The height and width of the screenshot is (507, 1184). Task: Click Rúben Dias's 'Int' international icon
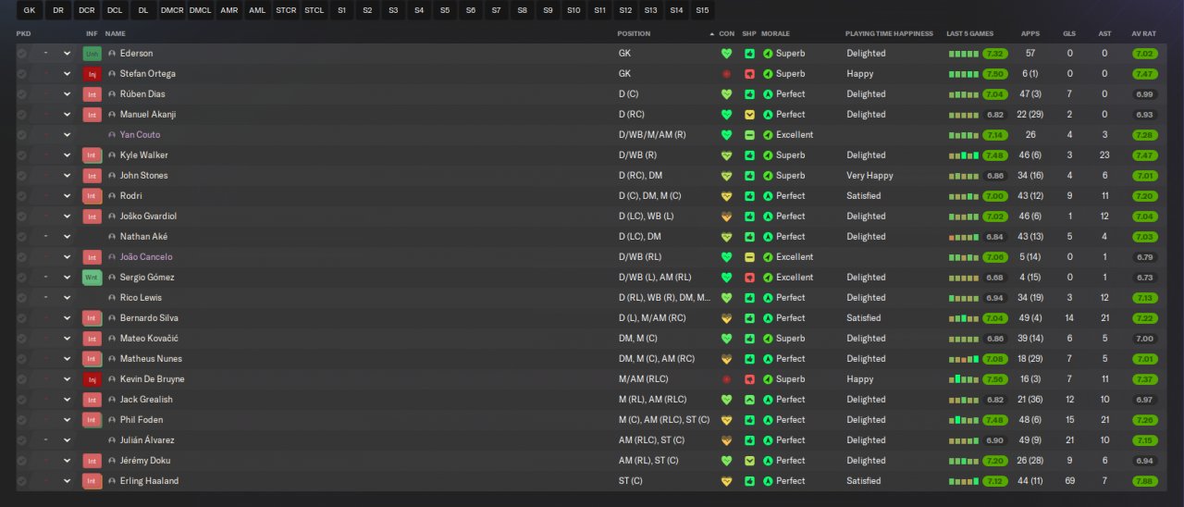point(92,94)
